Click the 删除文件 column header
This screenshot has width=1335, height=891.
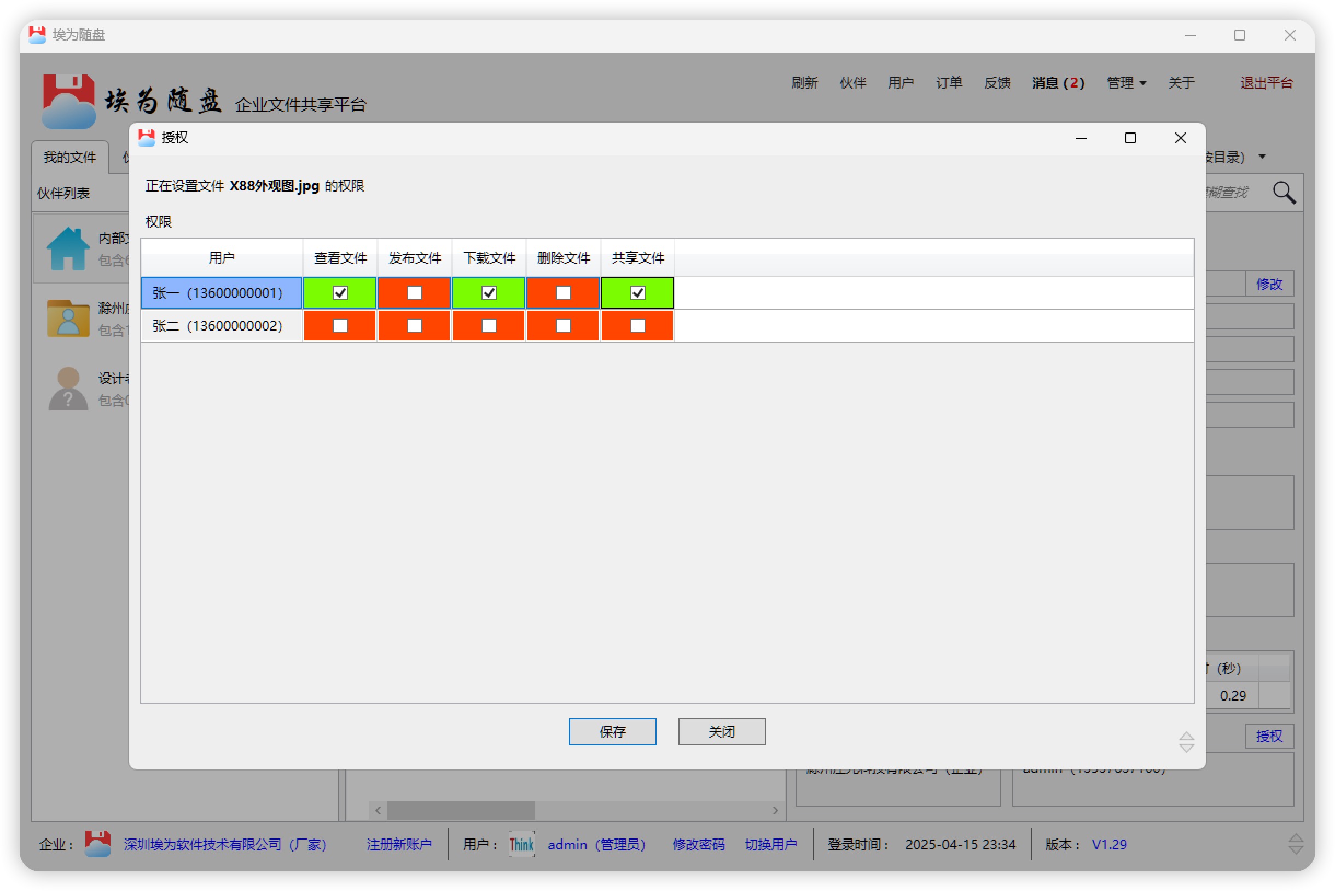pyautogui.click(x=563, y=258)
